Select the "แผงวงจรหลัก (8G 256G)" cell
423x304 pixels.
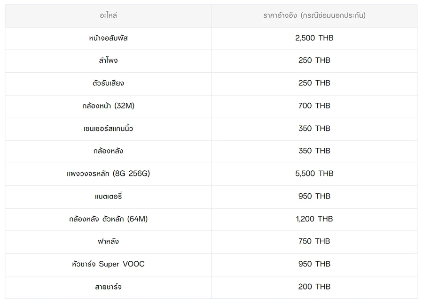point(108,174)
